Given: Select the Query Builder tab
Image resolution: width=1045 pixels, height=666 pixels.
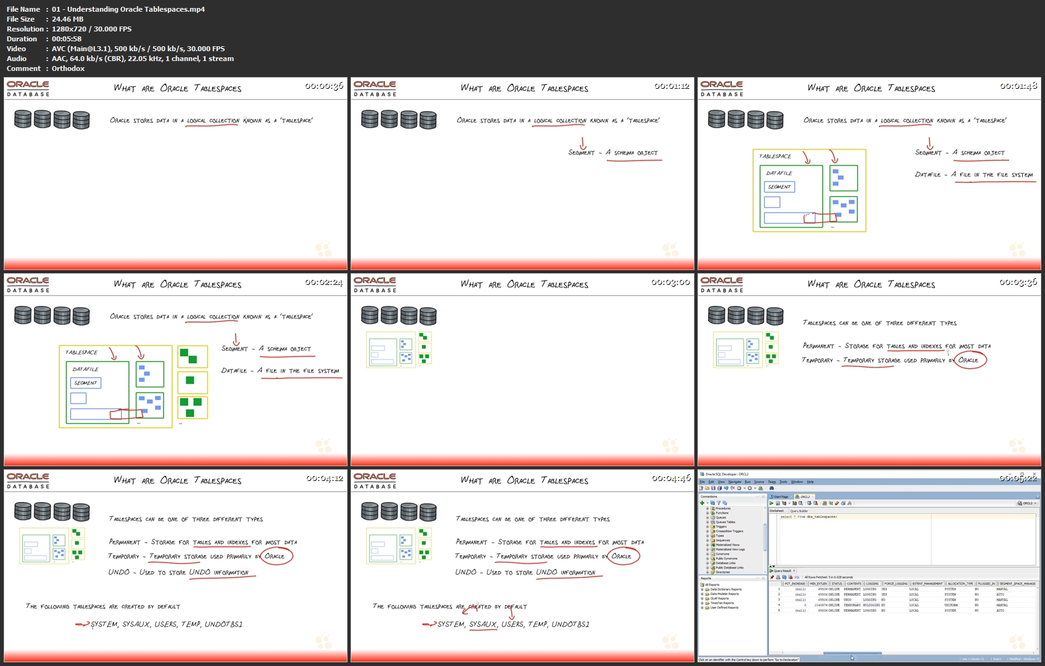Looking at the screenshot, I should pyautogui.click(x=799, y=511).
